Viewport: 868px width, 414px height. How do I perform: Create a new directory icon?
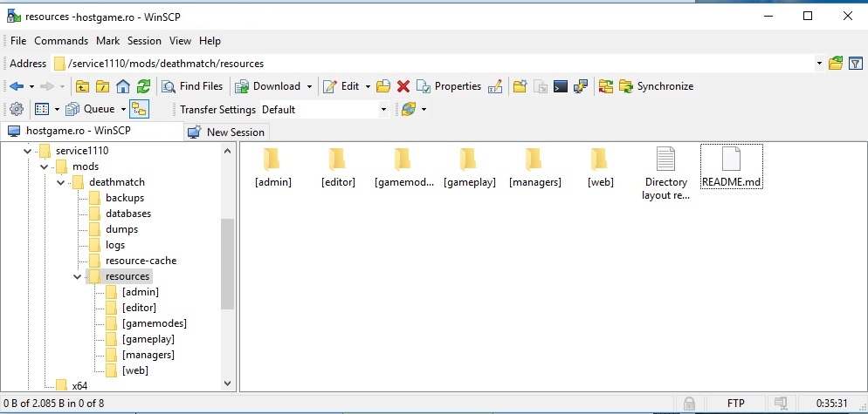(x=520, y=86)
